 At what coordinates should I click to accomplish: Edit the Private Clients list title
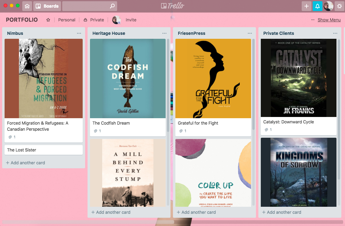point(279,33)
